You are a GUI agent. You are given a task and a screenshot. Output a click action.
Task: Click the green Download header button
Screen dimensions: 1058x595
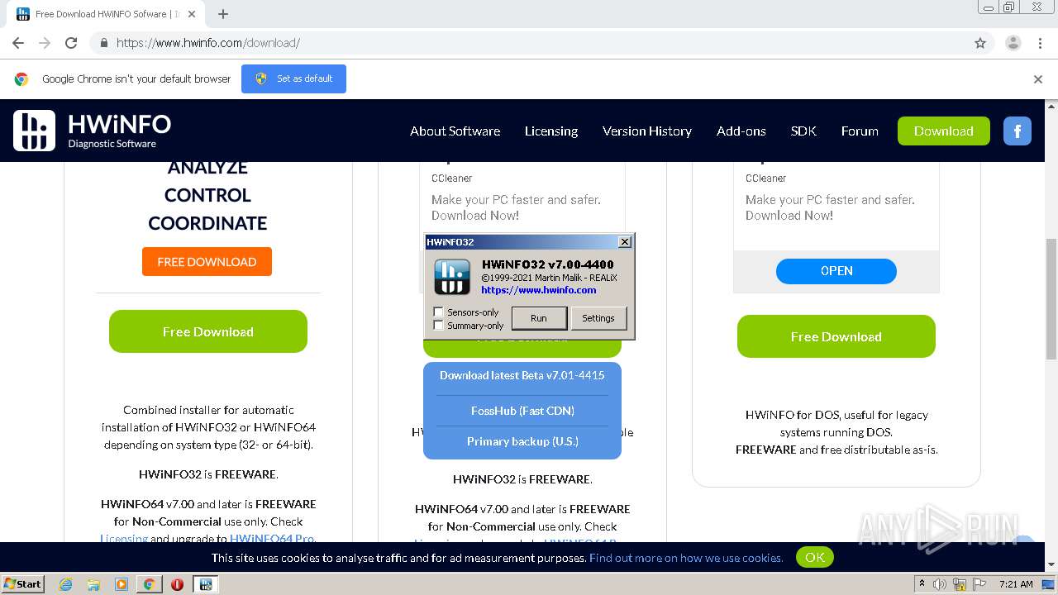(944, 131)
